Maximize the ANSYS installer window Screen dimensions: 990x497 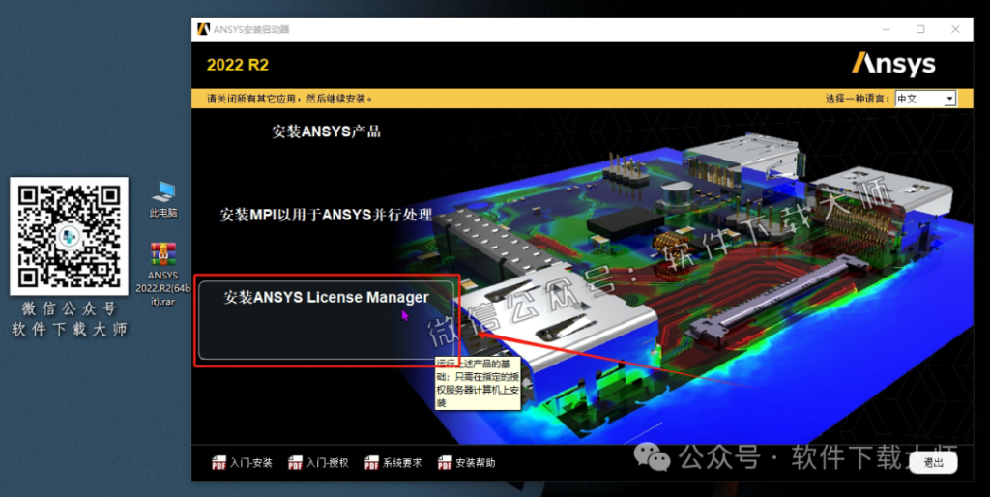point(920,29)
